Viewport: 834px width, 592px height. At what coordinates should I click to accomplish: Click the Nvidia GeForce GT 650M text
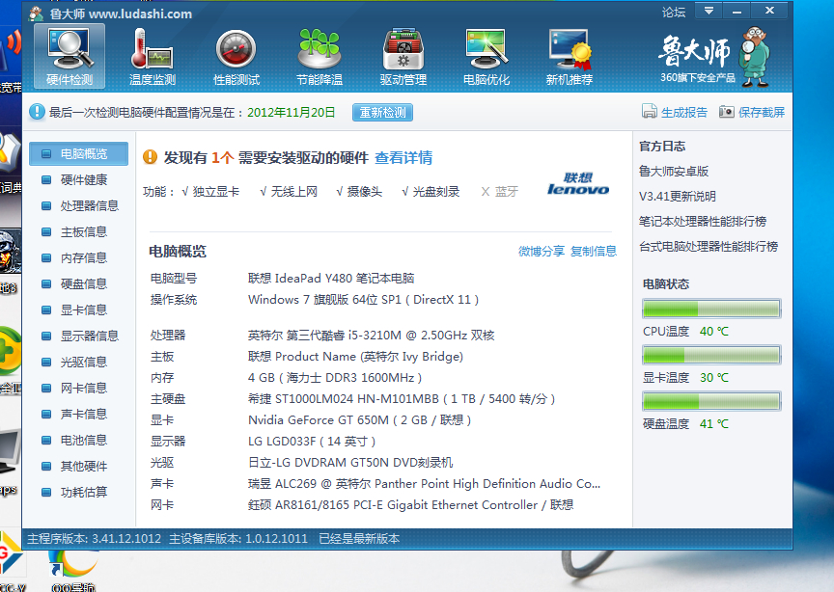359,419
